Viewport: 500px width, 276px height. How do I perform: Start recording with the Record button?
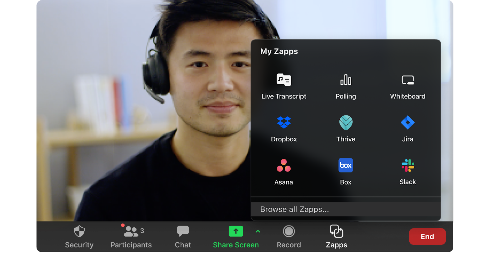click(289, 231)
